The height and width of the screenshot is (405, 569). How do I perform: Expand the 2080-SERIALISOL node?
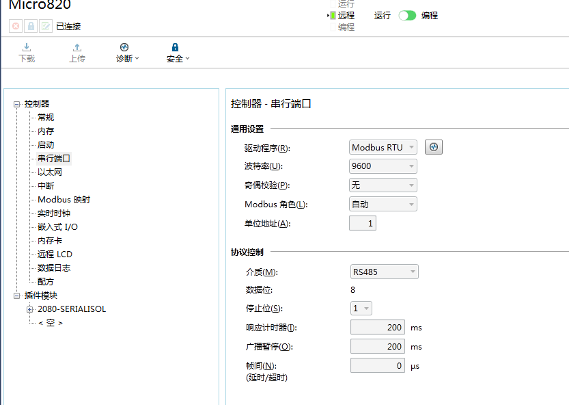(30, 309)
